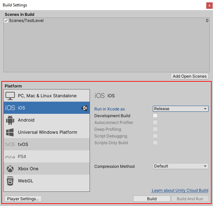
Task: Open the Compression Method dropdown
Action: coord(181,166)
